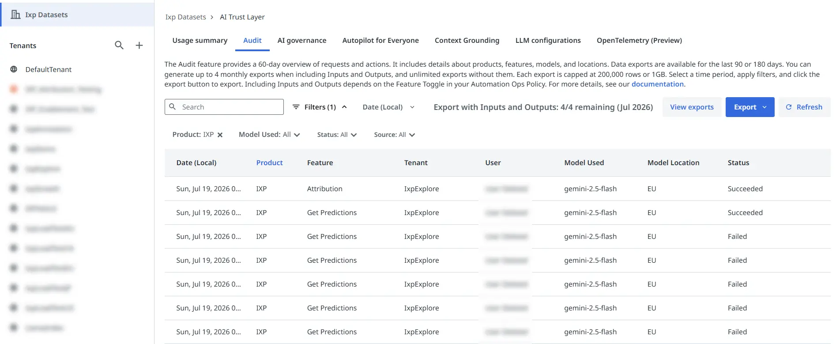Click the Ixp Datasets organization icon

point(15,15)
